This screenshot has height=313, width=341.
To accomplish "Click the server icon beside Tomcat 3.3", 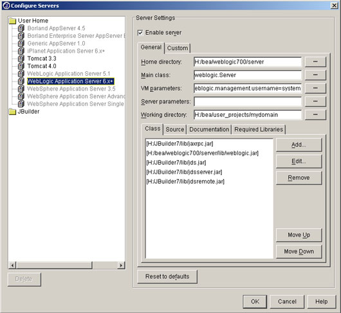I will tap(21, 58).
